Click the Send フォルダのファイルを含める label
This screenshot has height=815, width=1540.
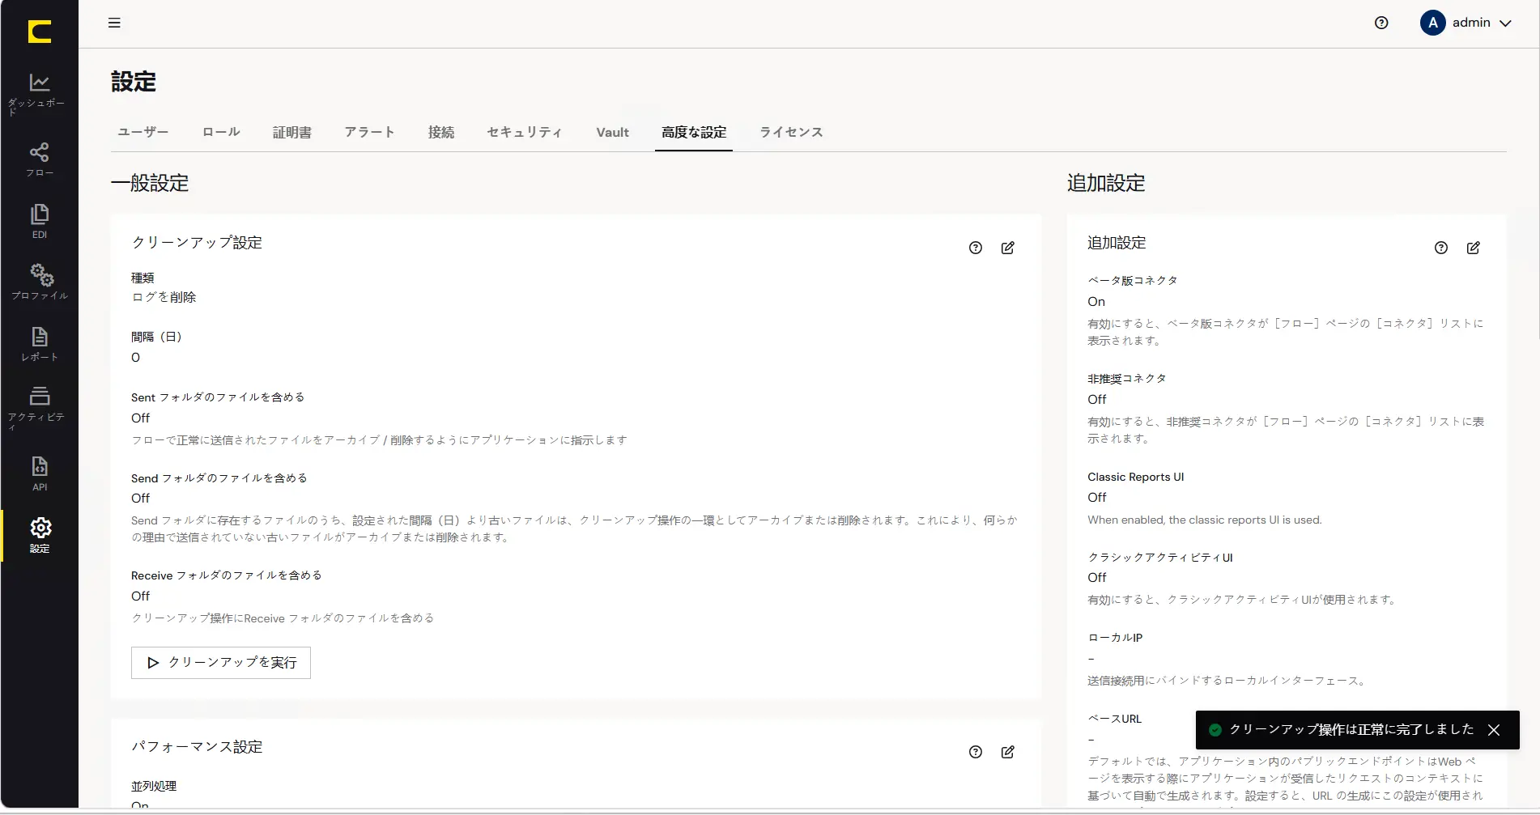pos(219,478)
